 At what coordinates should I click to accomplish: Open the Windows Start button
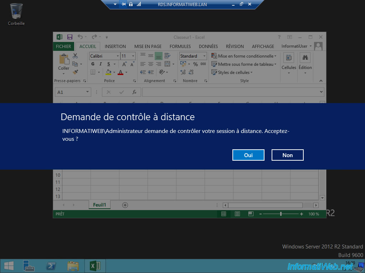[x=9, y=266]
